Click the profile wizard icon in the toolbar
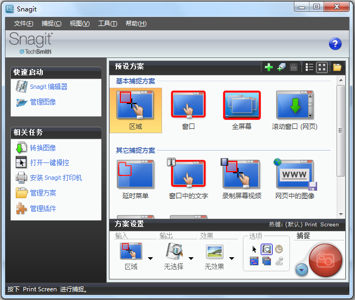355x300 pixels. point(281,67)
